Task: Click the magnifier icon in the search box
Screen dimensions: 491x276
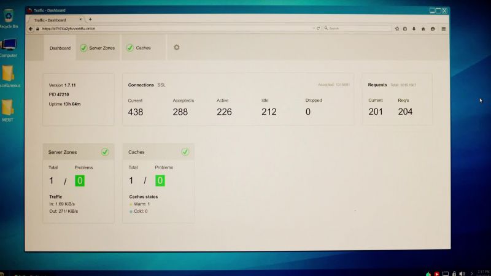Action: click(326, 28)
